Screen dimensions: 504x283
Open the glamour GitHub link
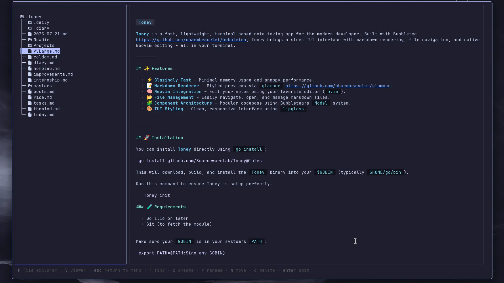[x=338, y=86]
